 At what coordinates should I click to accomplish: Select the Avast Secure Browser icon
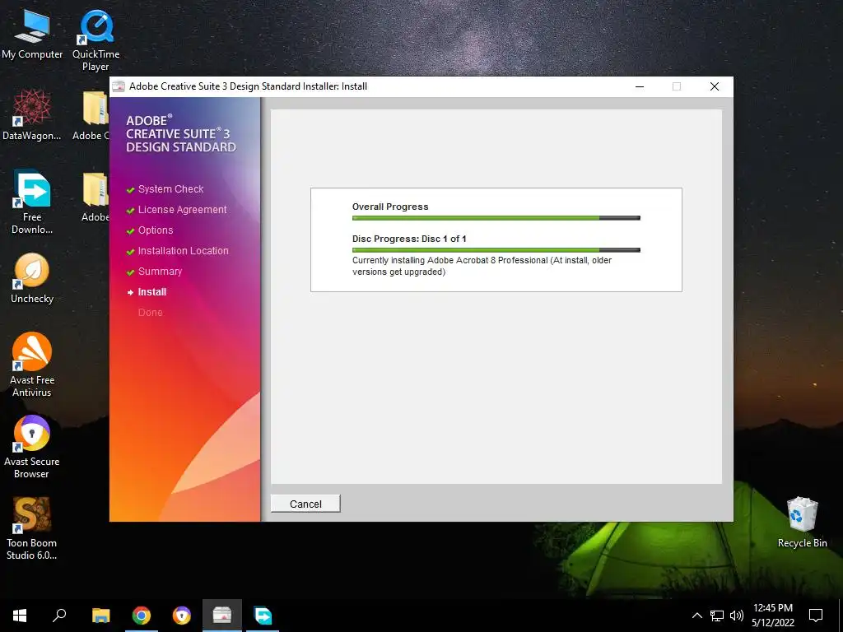[32, 447]
